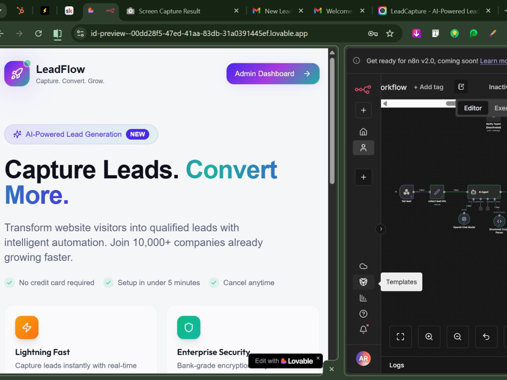
Task: Open the black lightning-bolt pinned tab
Action: (x=45, y=11)
